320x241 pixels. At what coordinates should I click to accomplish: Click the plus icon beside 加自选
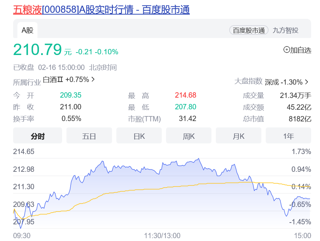(287, 50)
